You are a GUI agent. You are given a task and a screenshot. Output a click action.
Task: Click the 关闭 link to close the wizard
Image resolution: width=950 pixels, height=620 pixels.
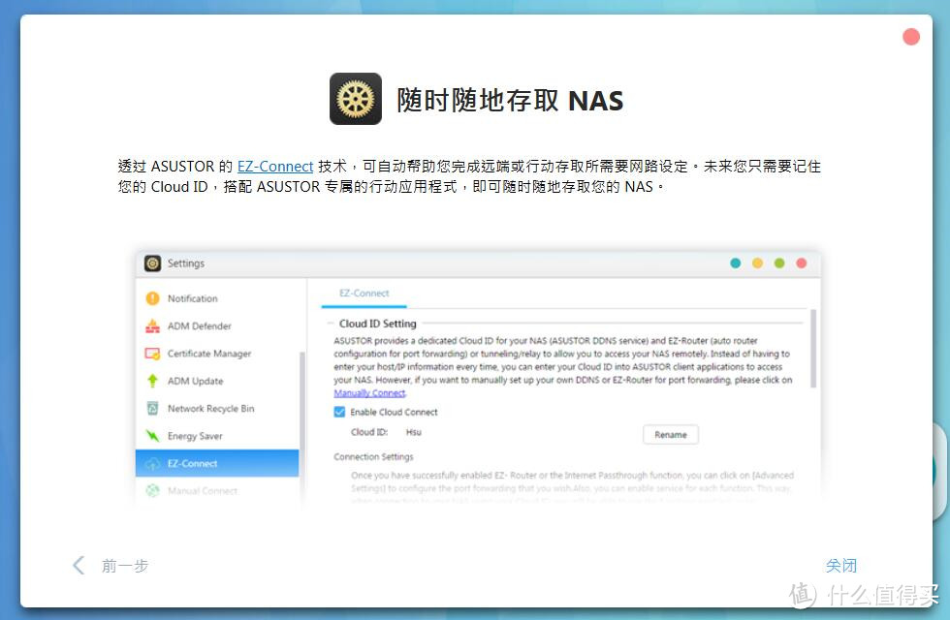tap(841, 566)
